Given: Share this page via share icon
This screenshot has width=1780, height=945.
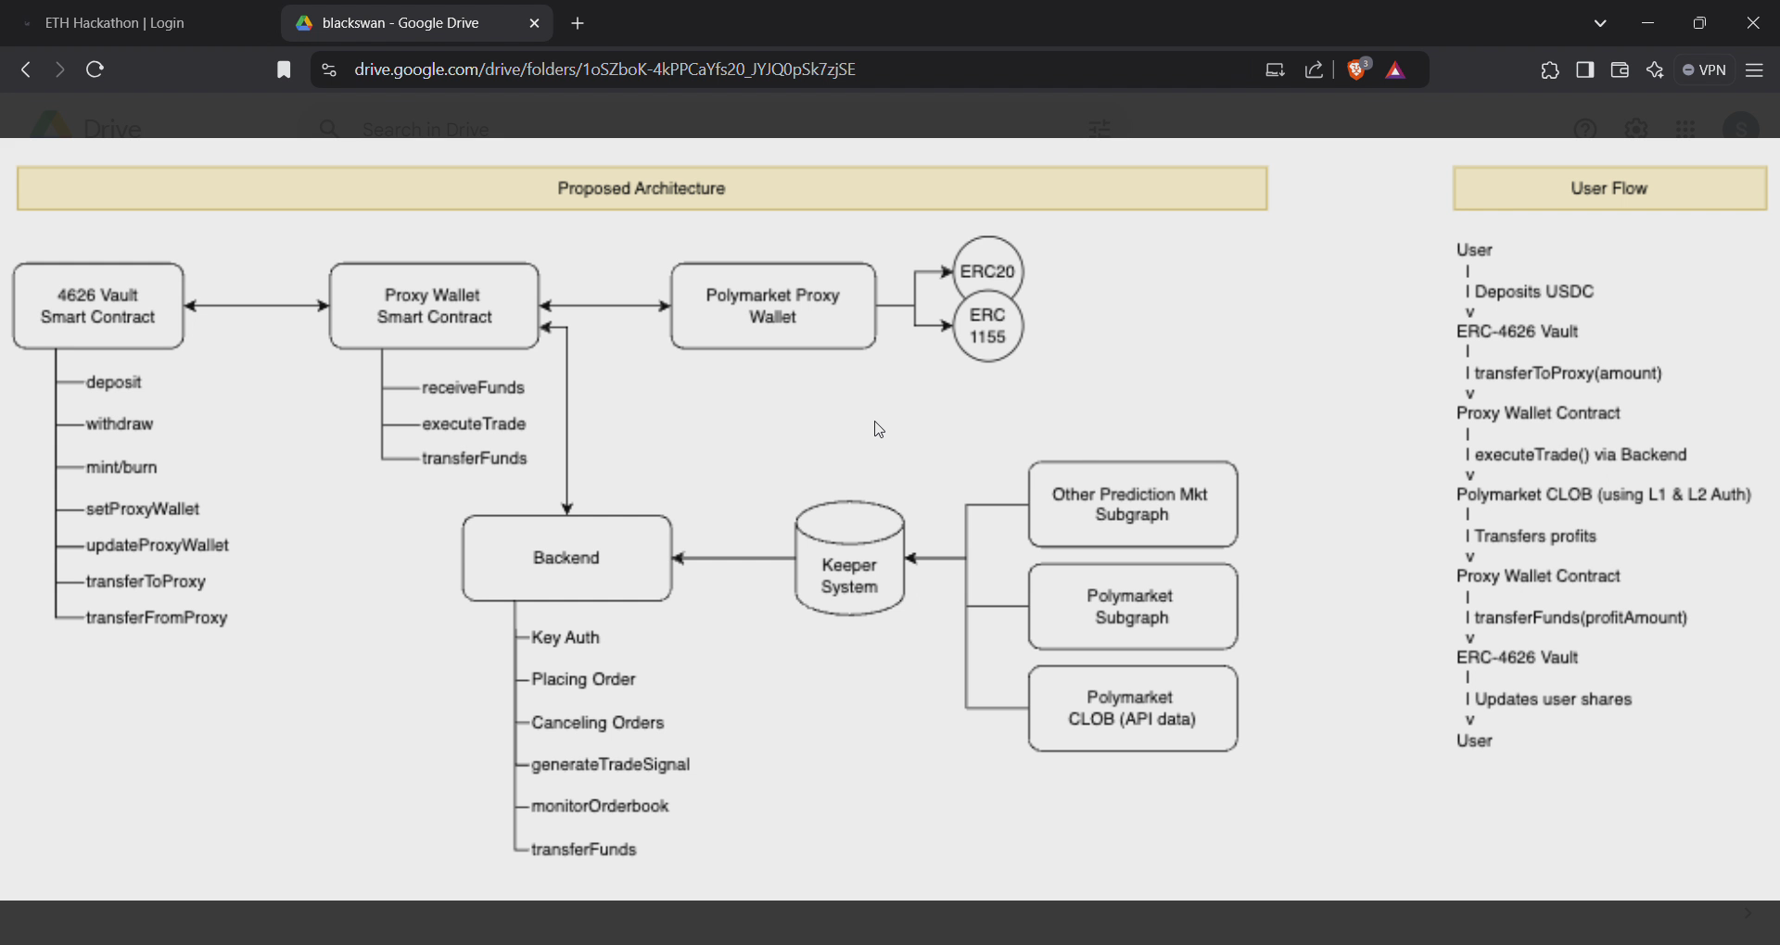Looking at the screenshot, I should point(1314,69).
